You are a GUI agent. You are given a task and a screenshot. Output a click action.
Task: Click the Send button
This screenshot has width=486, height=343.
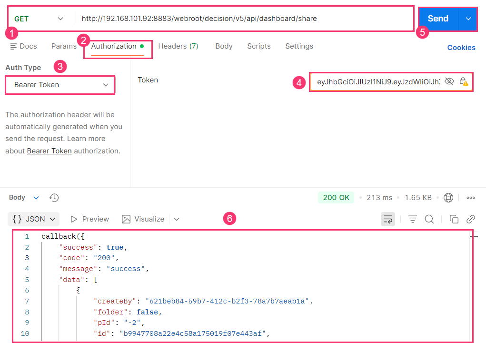[438, 19]
